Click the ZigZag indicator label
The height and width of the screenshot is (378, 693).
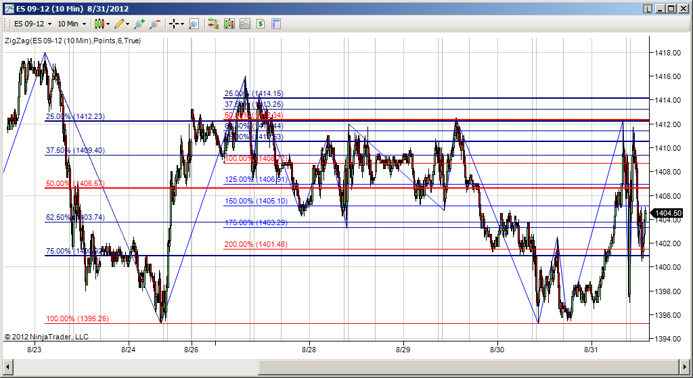(73, 41)
